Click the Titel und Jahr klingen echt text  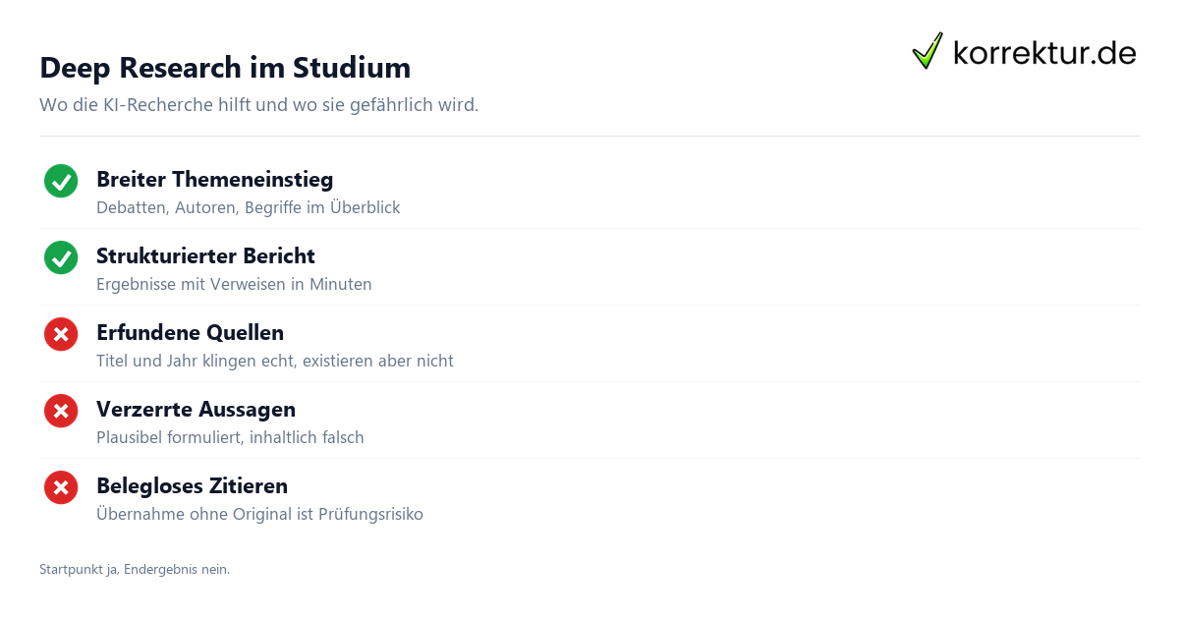275,361
